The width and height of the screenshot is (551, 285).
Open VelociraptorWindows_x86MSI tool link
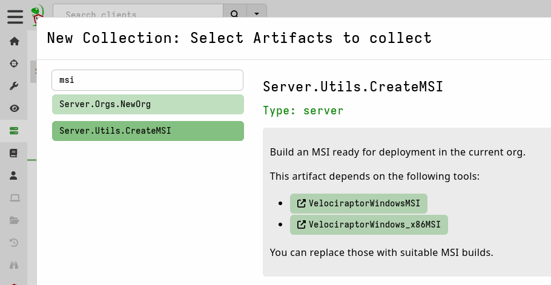tap(369, 224)
